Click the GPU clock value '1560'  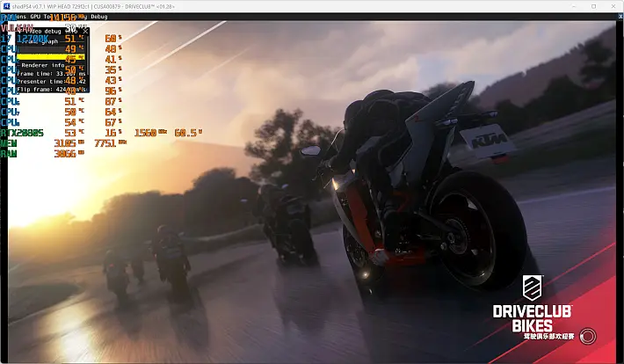(145, 133)
